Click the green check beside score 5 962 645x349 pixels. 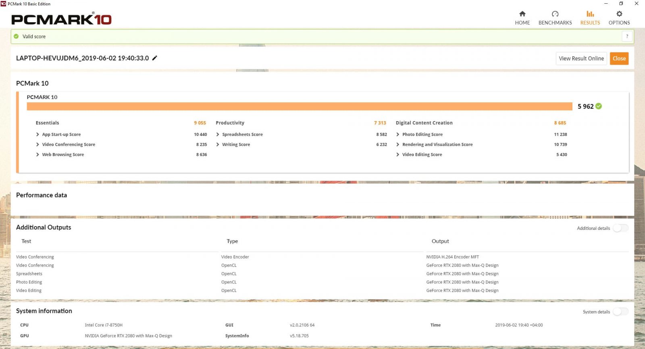599,106
